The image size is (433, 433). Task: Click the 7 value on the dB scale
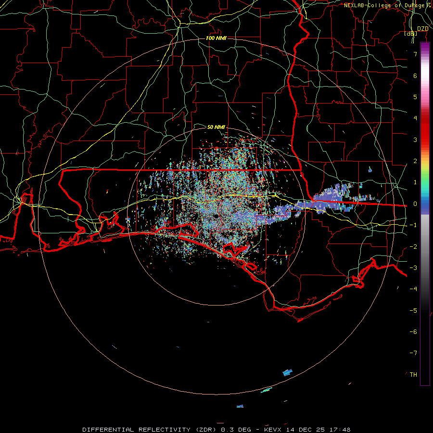tap(415, 54)
